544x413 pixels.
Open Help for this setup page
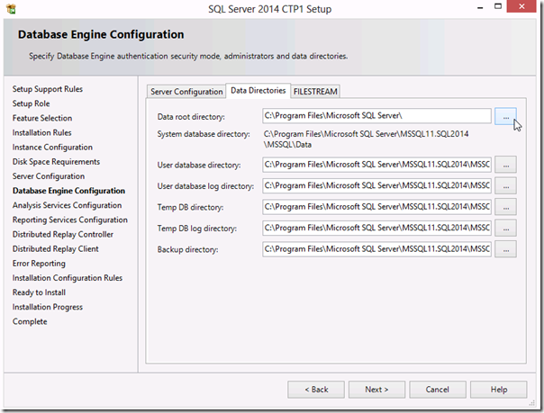pos(499,390)
